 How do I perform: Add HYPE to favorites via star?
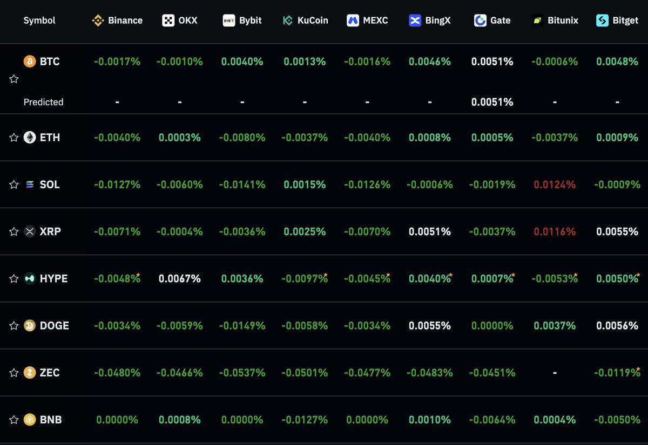click(14, 278)
